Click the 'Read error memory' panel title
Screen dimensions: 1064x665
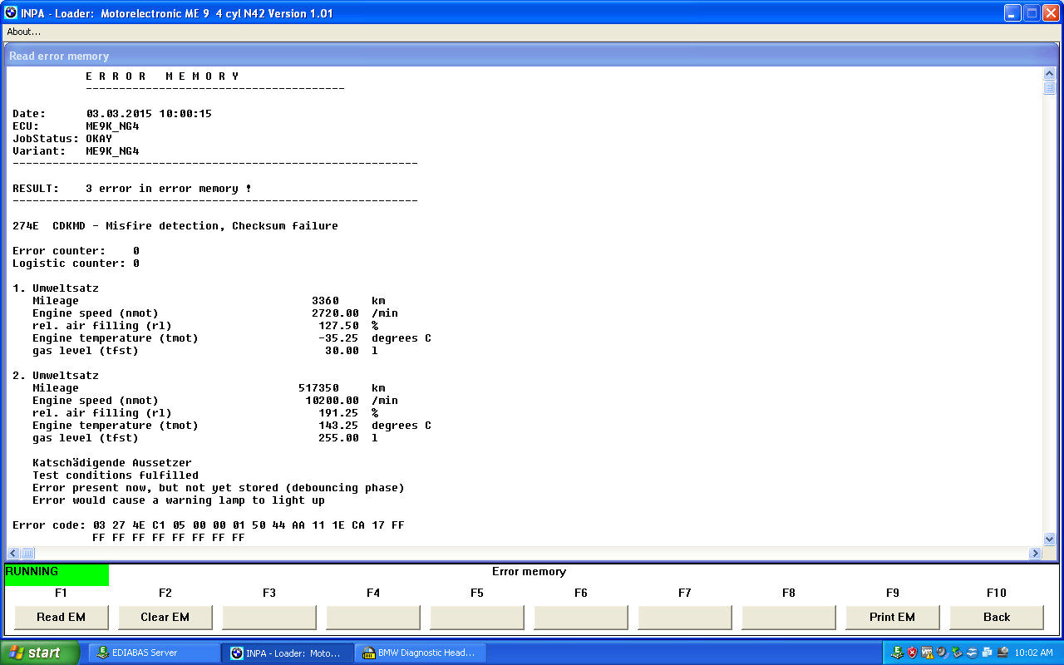[x=59, y=56]
